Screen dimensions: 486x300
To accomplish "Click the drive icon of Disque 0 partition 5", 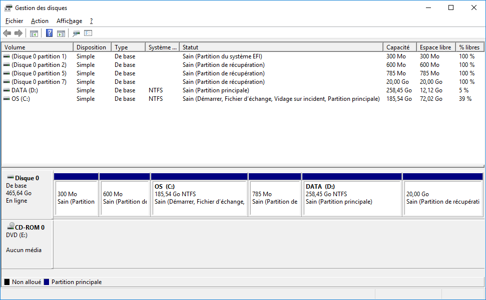I will pos(6,73).
